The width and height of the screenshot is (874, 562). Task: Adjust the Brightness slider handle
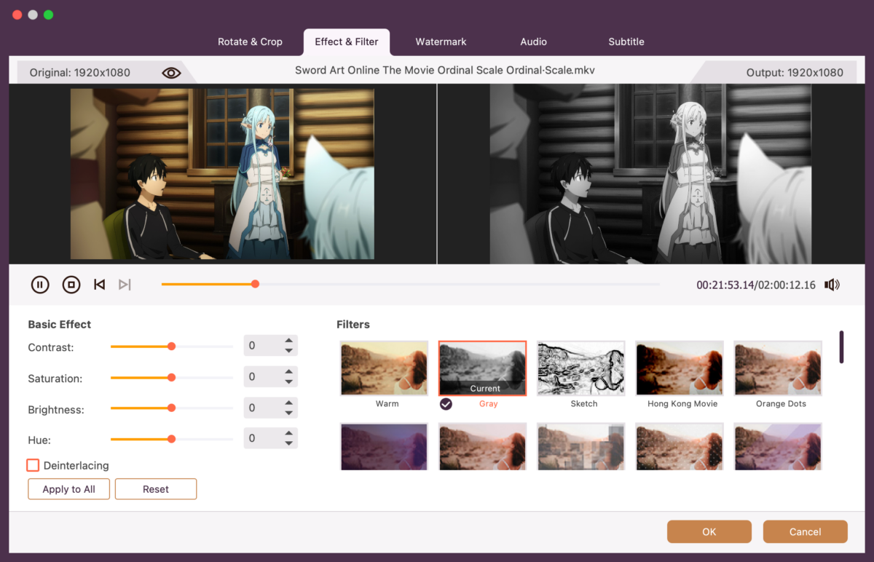[x=171, y=408]
